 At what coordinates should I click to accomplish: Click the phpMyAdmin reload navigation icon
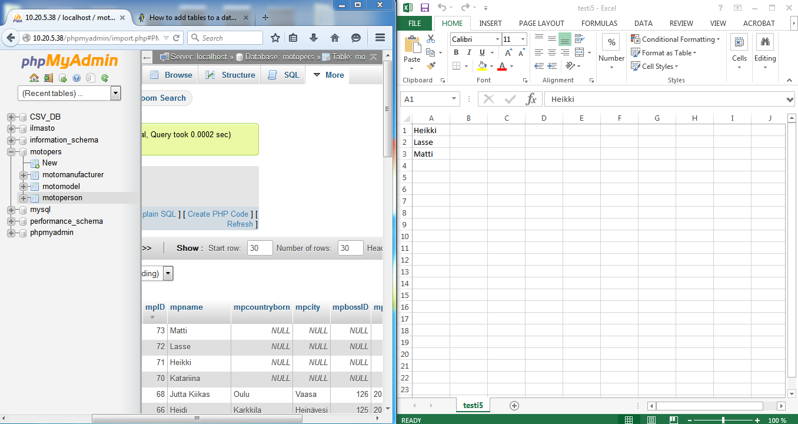click(x=105, y=78)
